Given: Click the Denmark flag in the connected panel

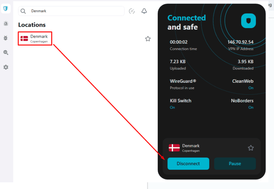Looking at the screenshot, I should [x=174, y=148].
